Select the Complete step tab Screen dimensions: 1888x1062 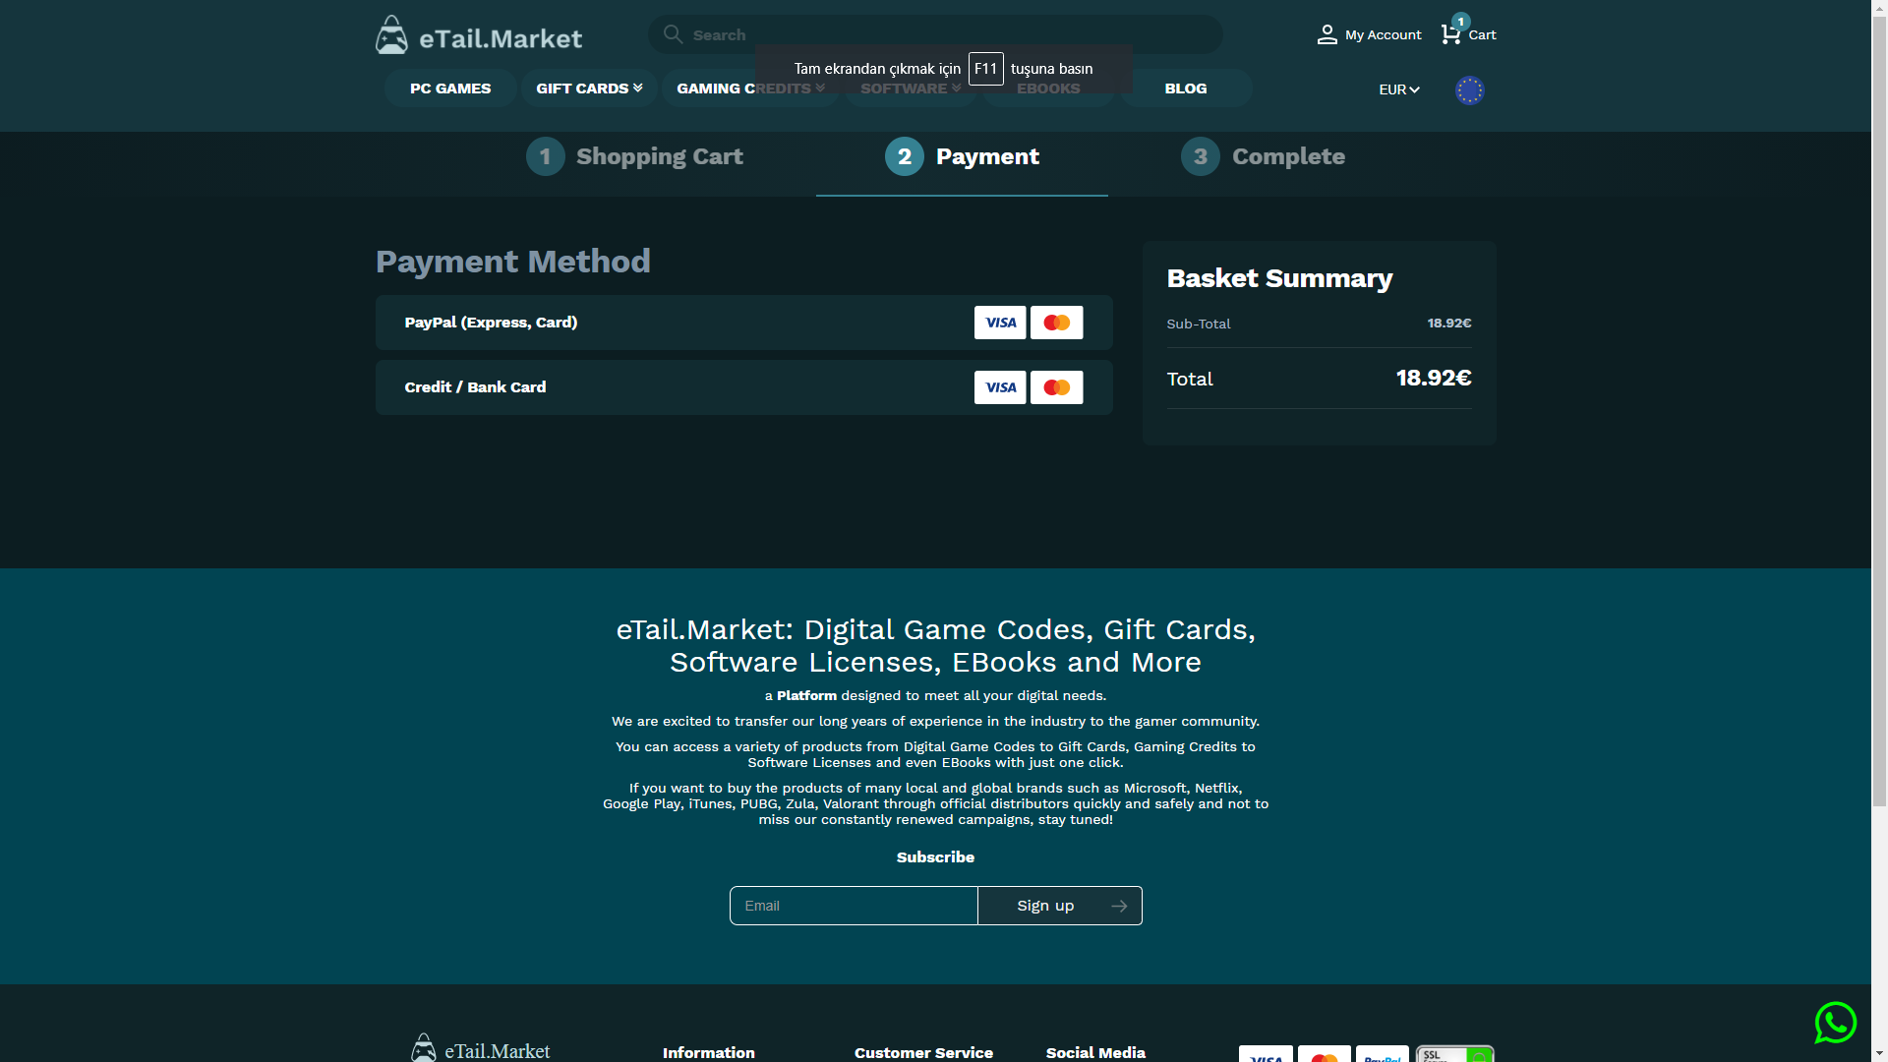tap(1264, 156)
